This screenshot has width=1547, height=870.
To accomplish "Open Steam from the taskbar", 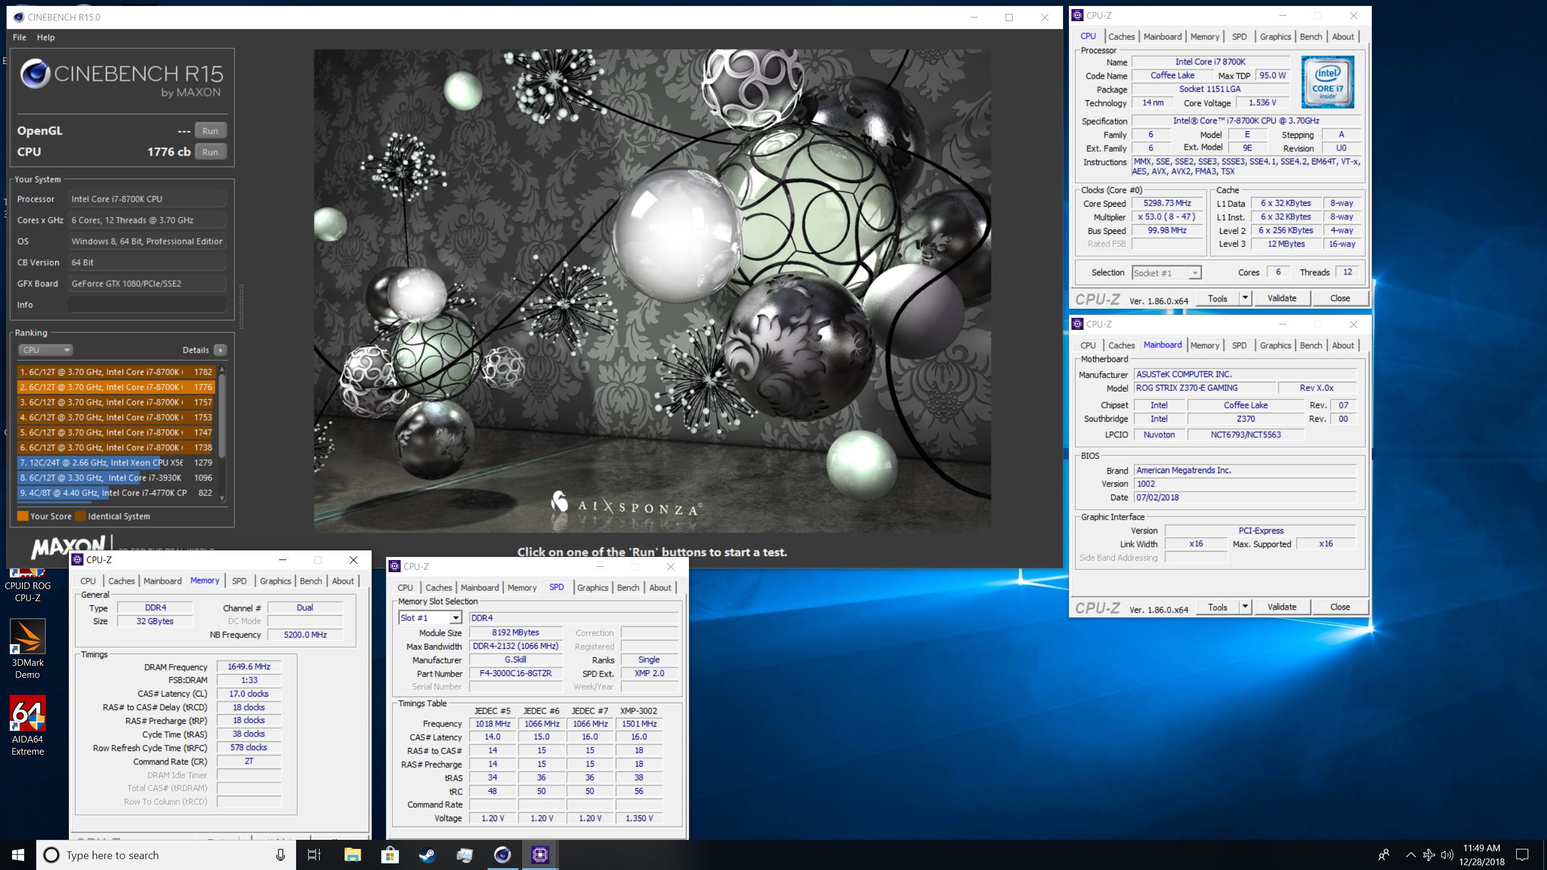I will click(x=427, y=855).
